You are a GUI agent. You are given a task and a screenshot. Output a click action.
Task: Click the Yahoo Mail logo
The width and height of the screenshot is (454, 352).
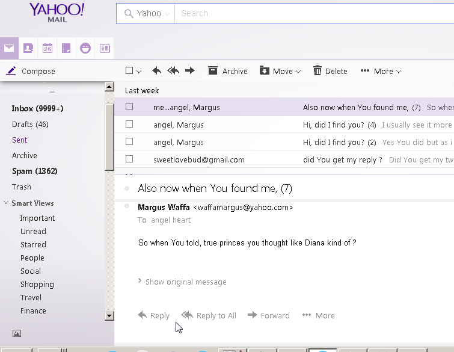(x=57, y=13)
